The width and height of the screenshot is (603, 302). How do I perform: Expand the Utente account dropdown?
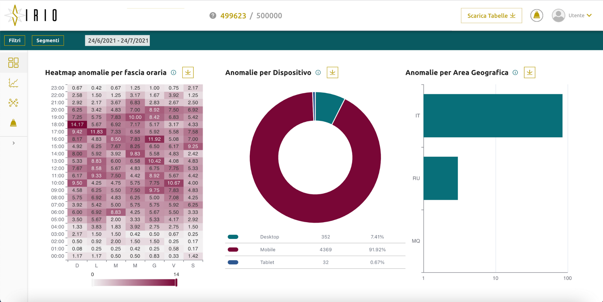point(573,16)
